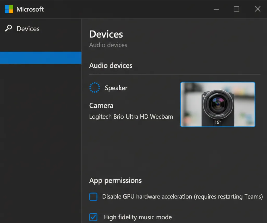This screenshot has width=267, height=223.
Task: Close the Devices settings window
Action: pyautogui.click(x=257, y=9)
